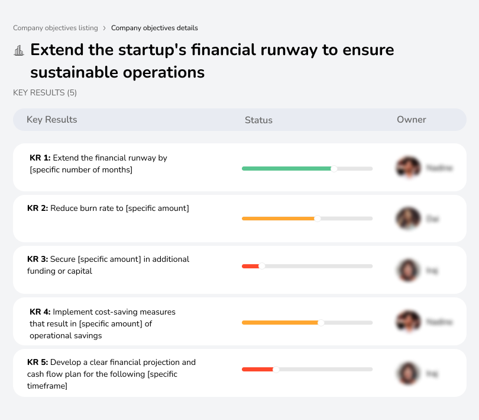Click the building icon beside the objective title

tap(18, 50)
